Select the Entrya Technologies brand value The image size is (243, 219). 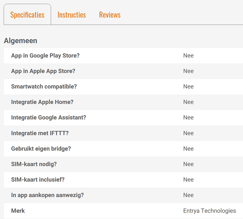pyautogui.click(x=209, y=211)
